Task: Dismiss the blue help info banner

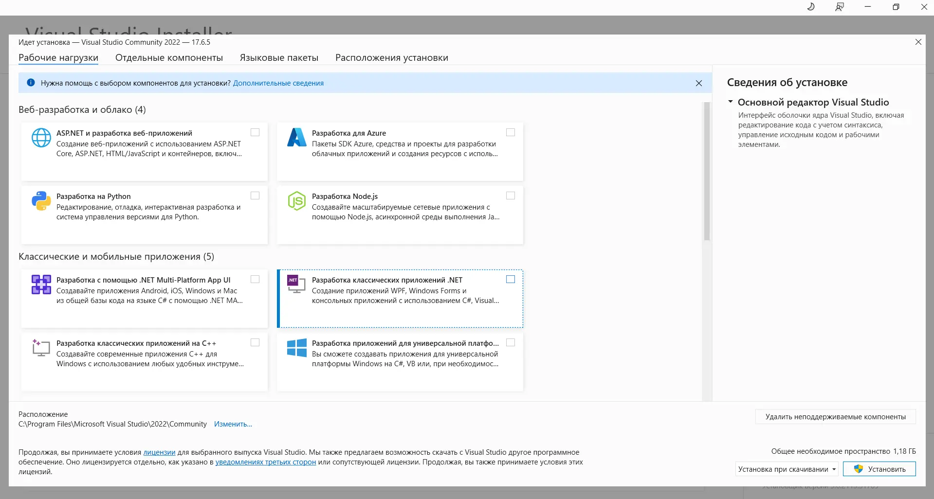Action: [x=698, y=83]
